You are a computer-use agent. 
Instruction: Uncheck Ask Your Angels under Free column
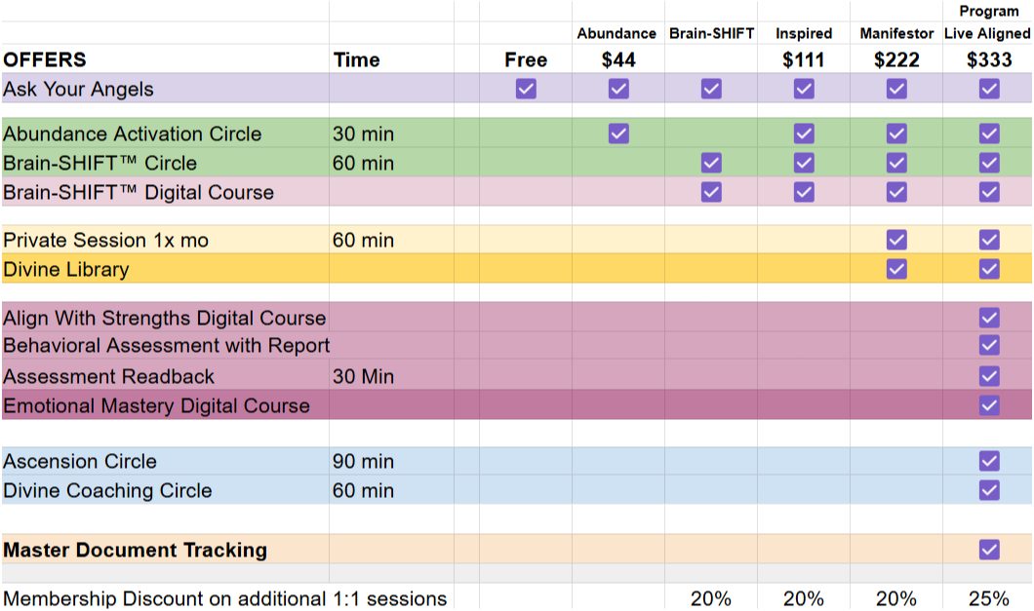tap(526, 89)
